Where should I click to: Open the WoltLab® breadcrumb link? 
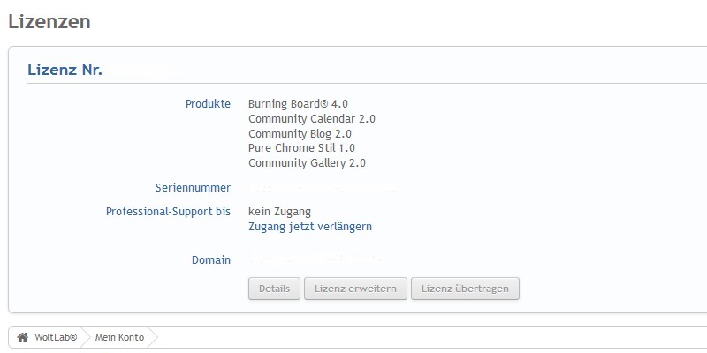click(x=56, y=337)
